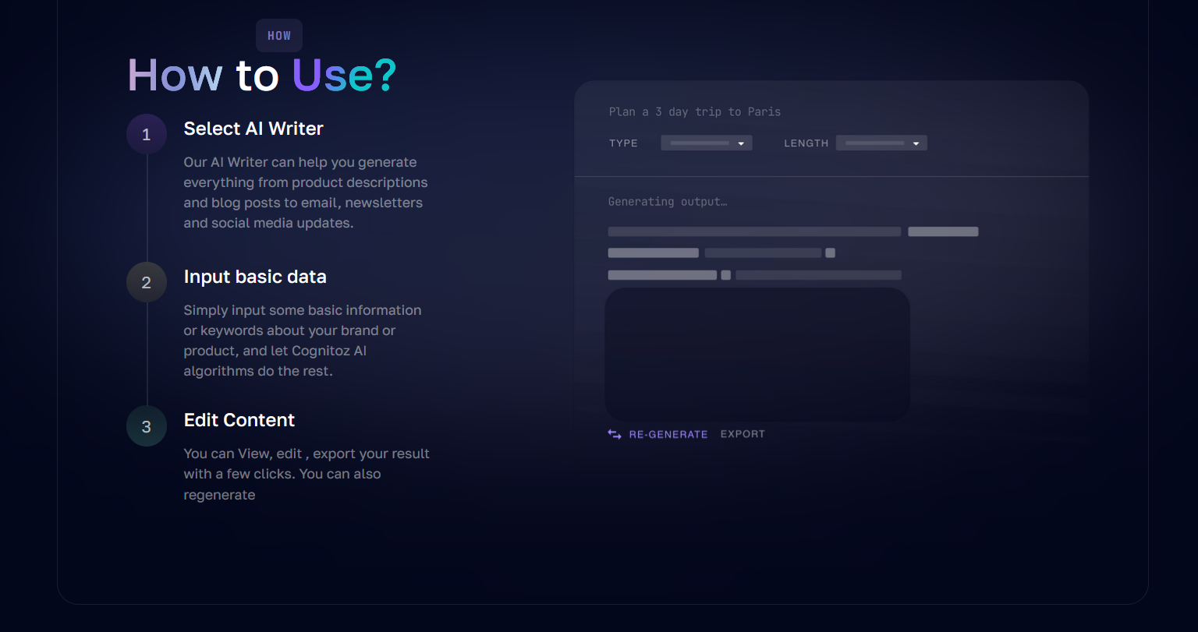Click the 'Simply input some basic information' paragraph
Screen dimensions: 1198x632
coord(303,341)
